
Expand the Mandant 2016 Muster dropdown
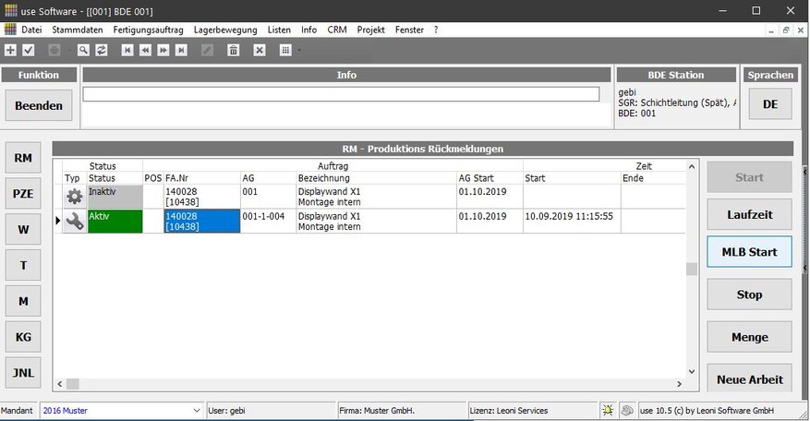(197, 410)
